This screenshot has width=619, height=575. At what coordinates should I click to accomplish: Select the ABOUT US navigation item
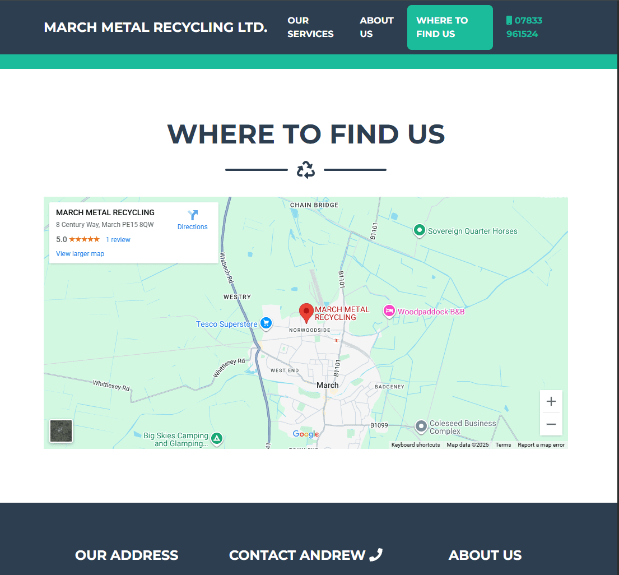coord(376,27)
